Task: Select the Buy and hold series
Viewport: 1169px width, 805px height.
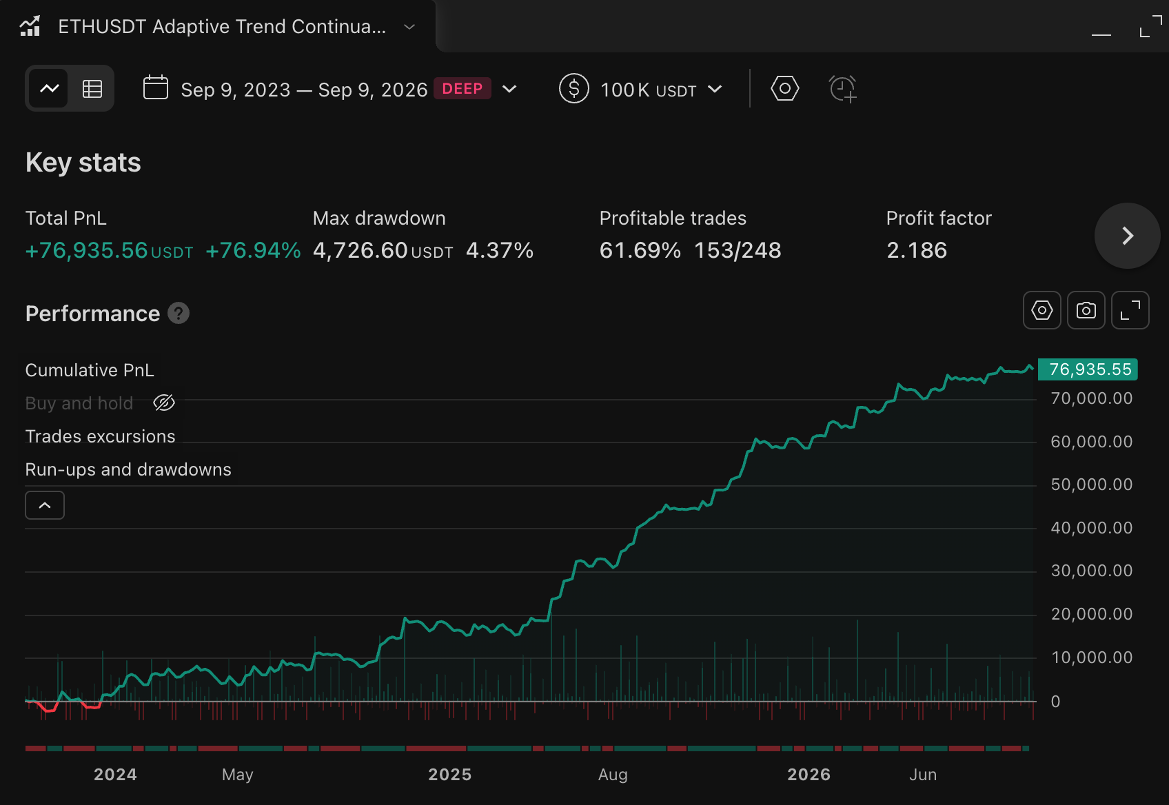Action: coord(79,403)
